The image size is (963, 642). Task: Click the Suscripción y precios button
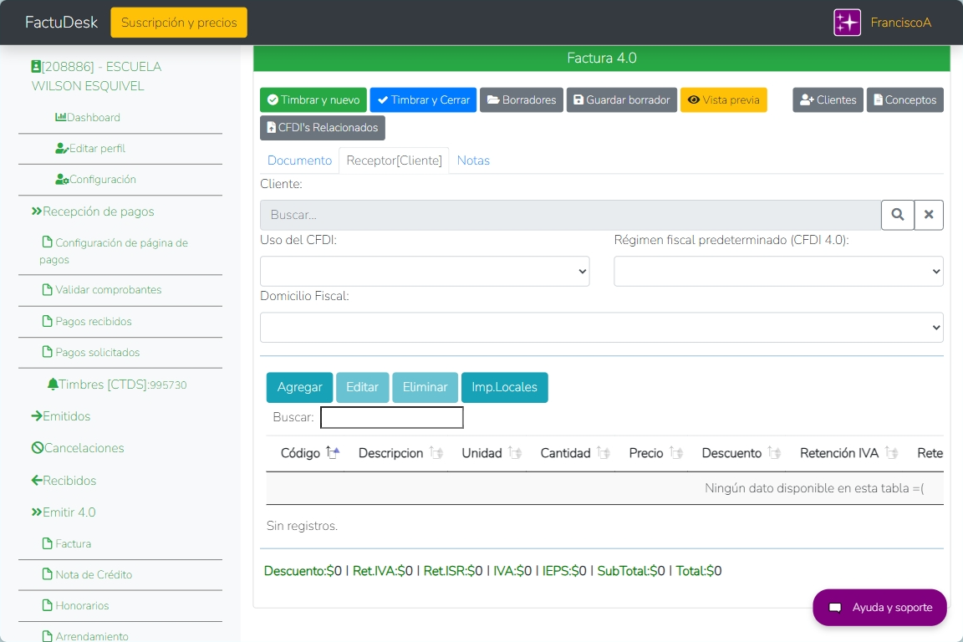pos(179,23)
